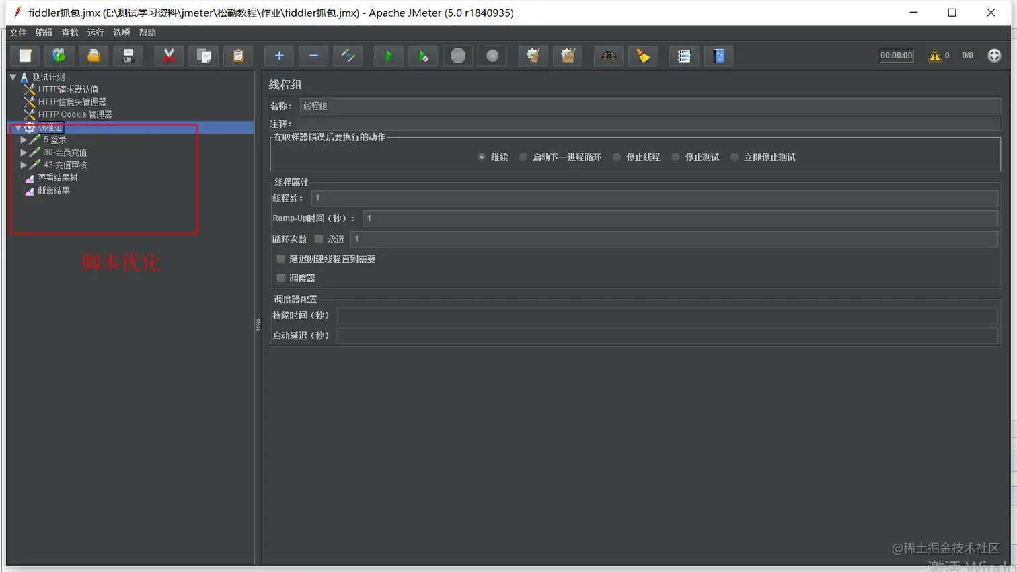The width and height of the screenshot is (1017, 572).
Task: Select 断言结果 listener in tree
Action: tap(54, 190)
